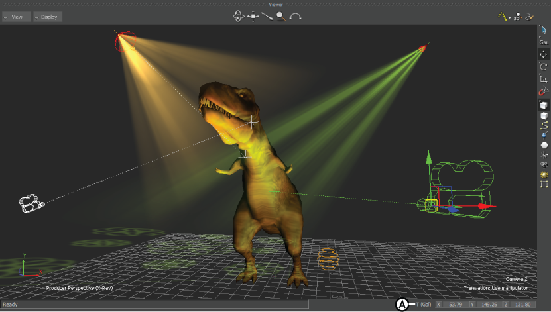
Task: Click the red spotlight at top left
Action: tap(124, 42)
